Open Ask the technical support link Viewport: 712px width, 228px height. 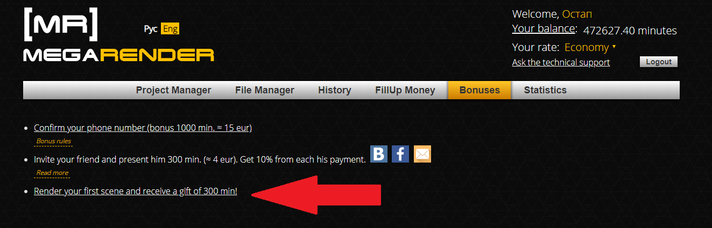(561, 62)
